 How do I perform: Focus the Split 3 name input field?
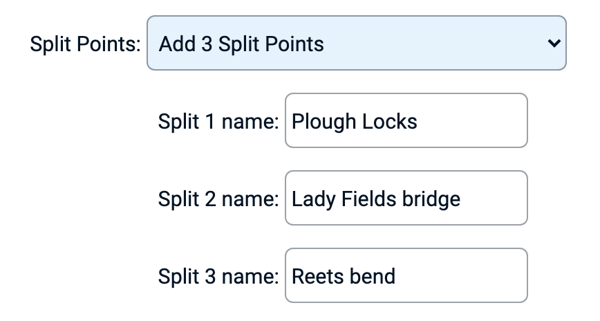pyautogui.click(x=406, y=276)
